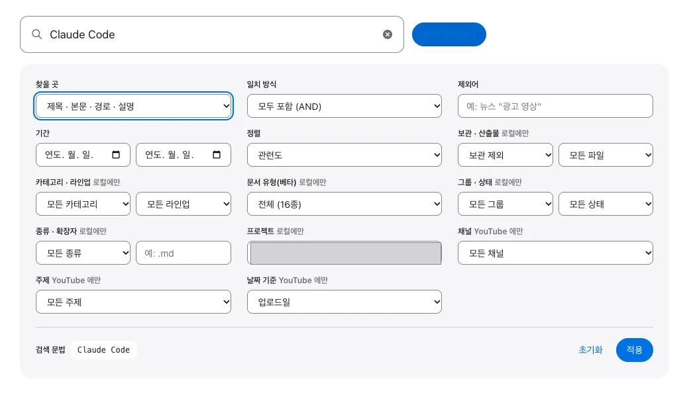This screenshot has width=689, height=397.
Task: Open the 날짜 기준 업로드일 dropdown
Action: 344,302
